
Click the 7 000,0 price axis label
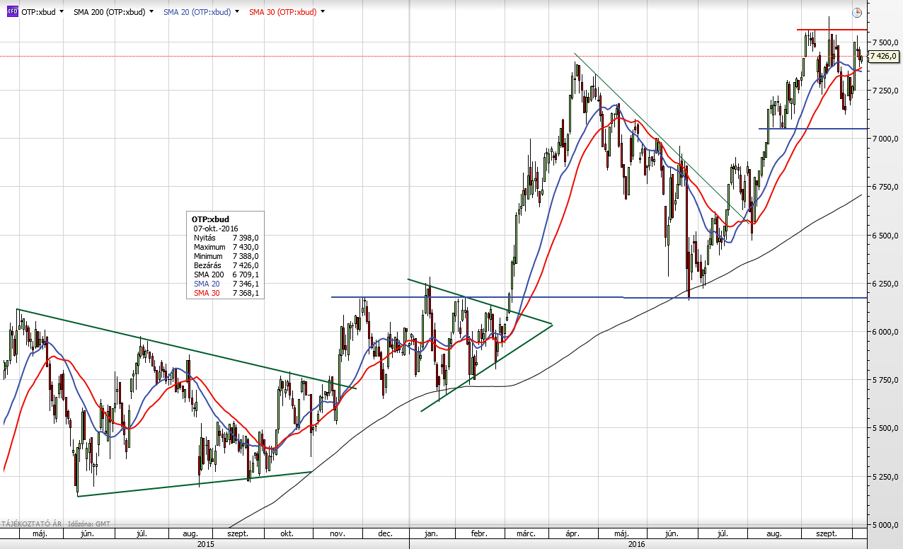pyautogui.click(x=885, y=139)
